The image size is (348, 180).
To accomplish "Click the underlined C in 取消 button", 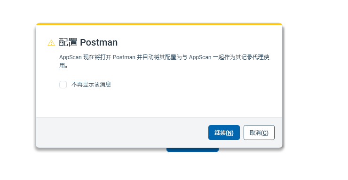I will pos(265,133).
